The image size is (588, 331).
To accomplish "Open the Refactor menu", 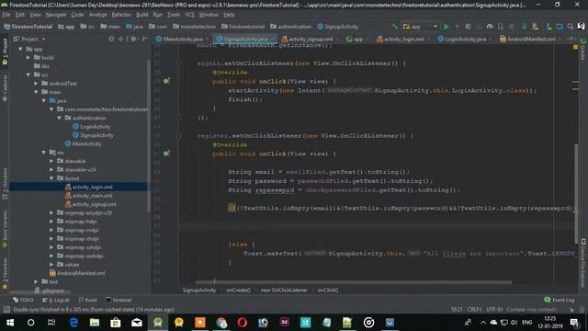I will pyautogui.click(x=121, y=15).
